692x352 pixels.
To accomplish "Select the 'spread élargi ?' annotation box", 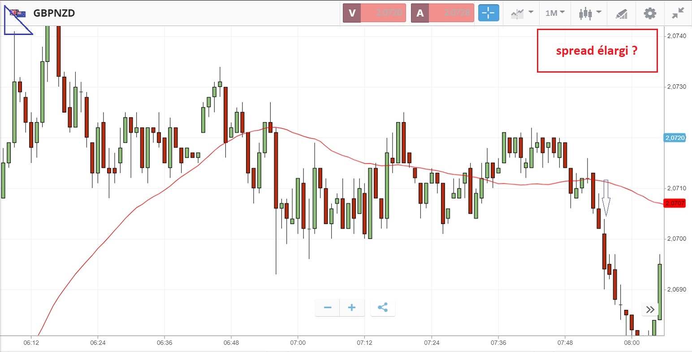I will tap(597, 51).
